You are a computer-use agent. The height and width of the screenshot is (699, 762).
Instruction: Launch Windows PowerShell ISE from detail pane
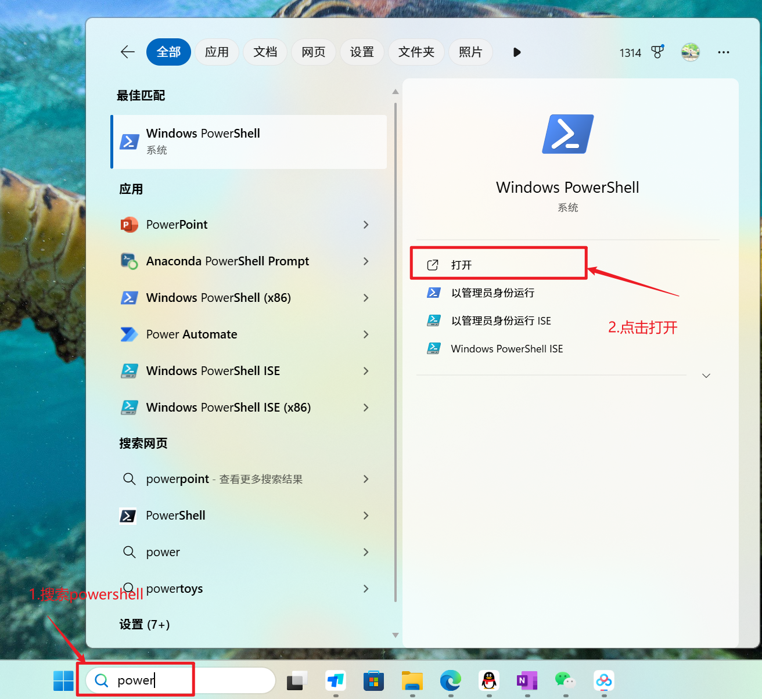[x=507, y=348]
